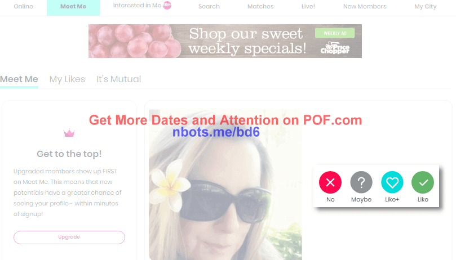Open the It's Mutual sub-tab

[119, 79]
